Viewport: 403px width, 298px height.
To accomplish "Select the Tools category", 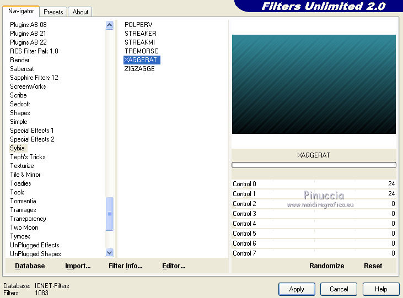I will point(17,192).
